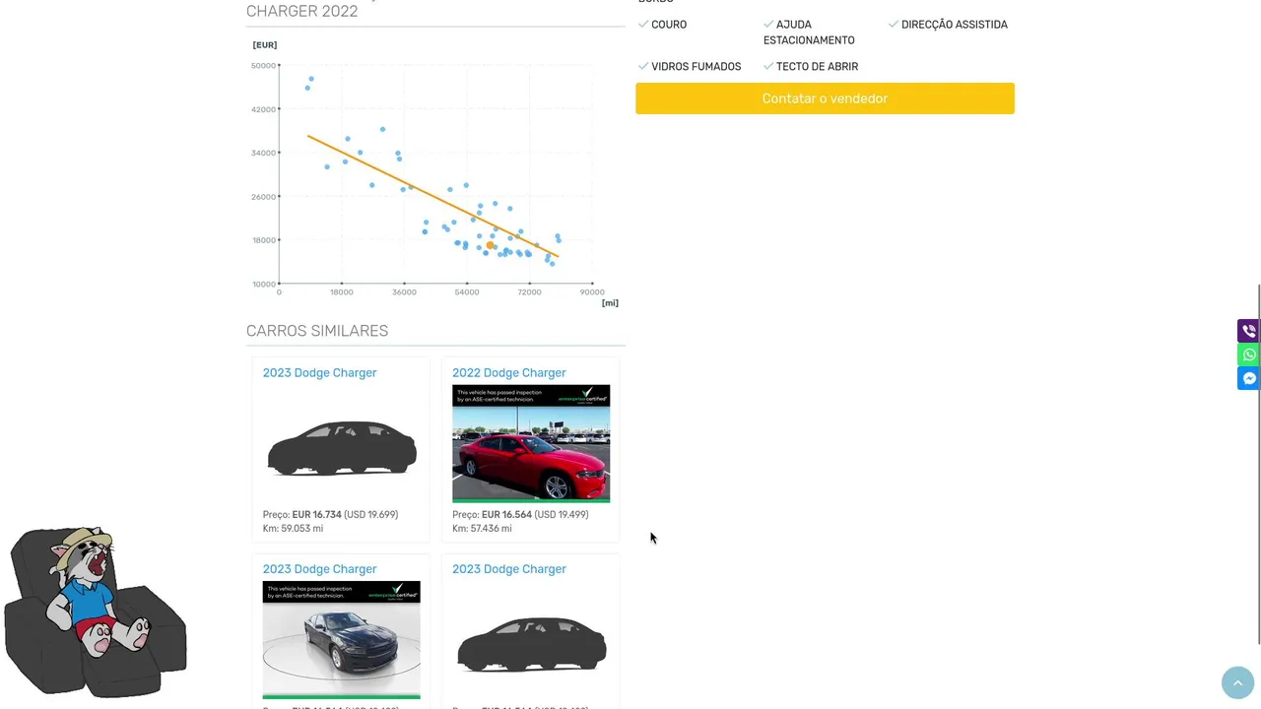1261x709 pixels.
Task: Click the checkmark next to TECTO DE ABRIR
Action: click(x=768, y=66)
